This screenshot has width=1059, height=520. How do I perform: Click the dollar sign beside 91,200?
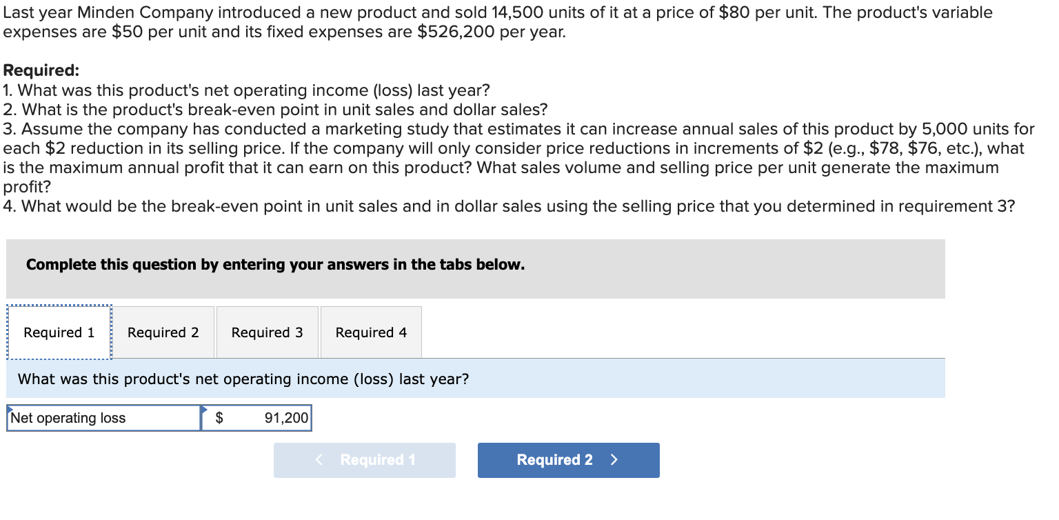(x=220, y=418)
